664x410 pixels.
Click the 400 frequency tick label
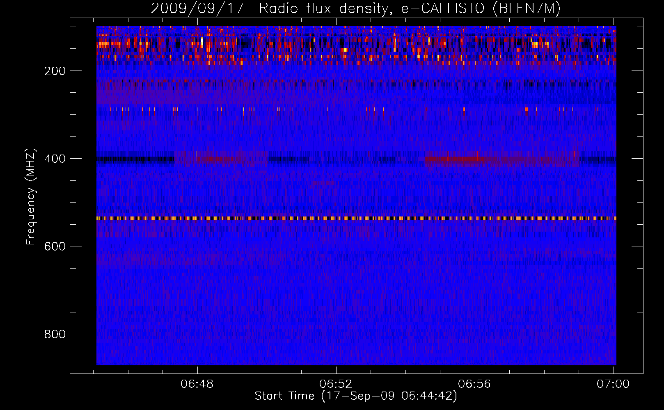pos(55,159)
